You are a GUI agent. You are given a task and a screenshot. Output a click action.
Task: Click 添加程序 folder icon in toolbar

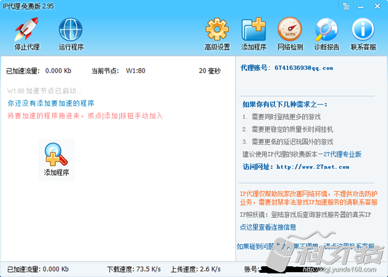pyautogui.click(x=253, y=29)
